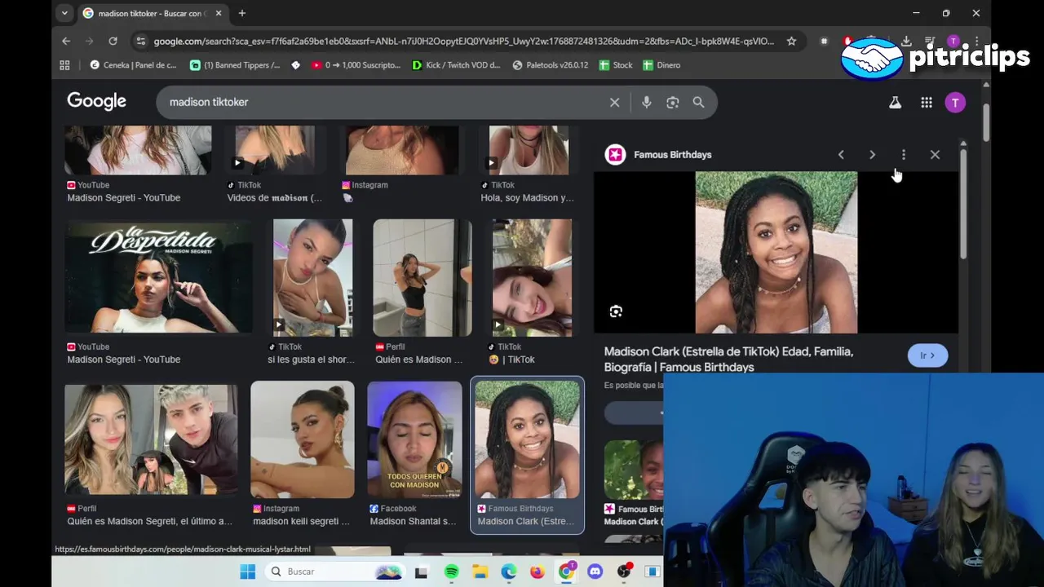1044x587 pixels.
Task: Bookmark this page with the star
Action: (791, 41)
